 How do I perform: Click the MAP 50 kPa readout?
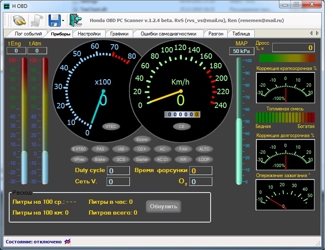(241, 51)
